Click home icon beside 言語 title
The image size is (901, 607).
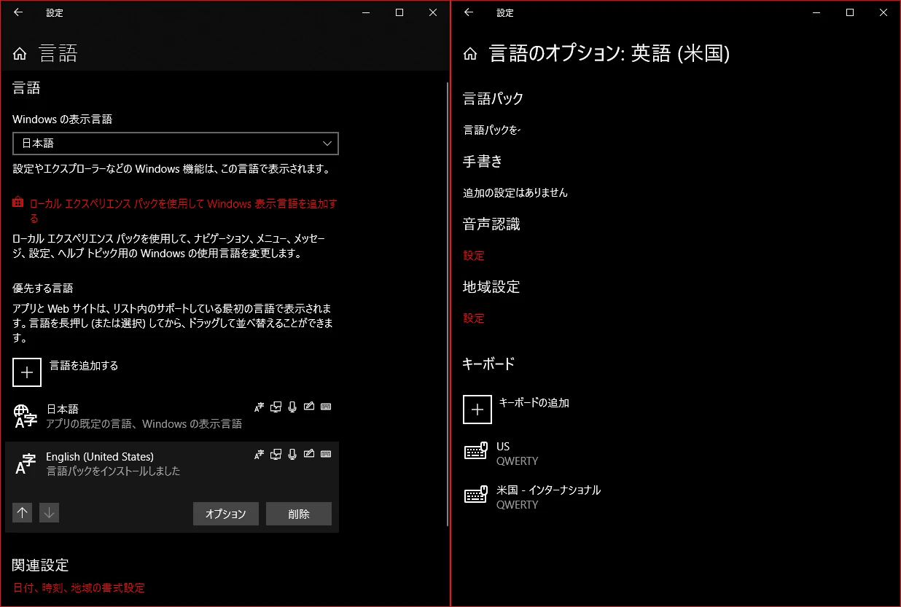pos(20,54)
